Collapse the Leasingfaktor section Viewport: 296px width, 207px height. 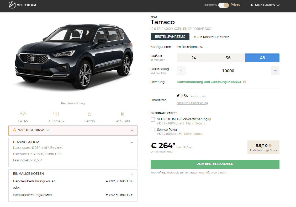tap(132, 143)
